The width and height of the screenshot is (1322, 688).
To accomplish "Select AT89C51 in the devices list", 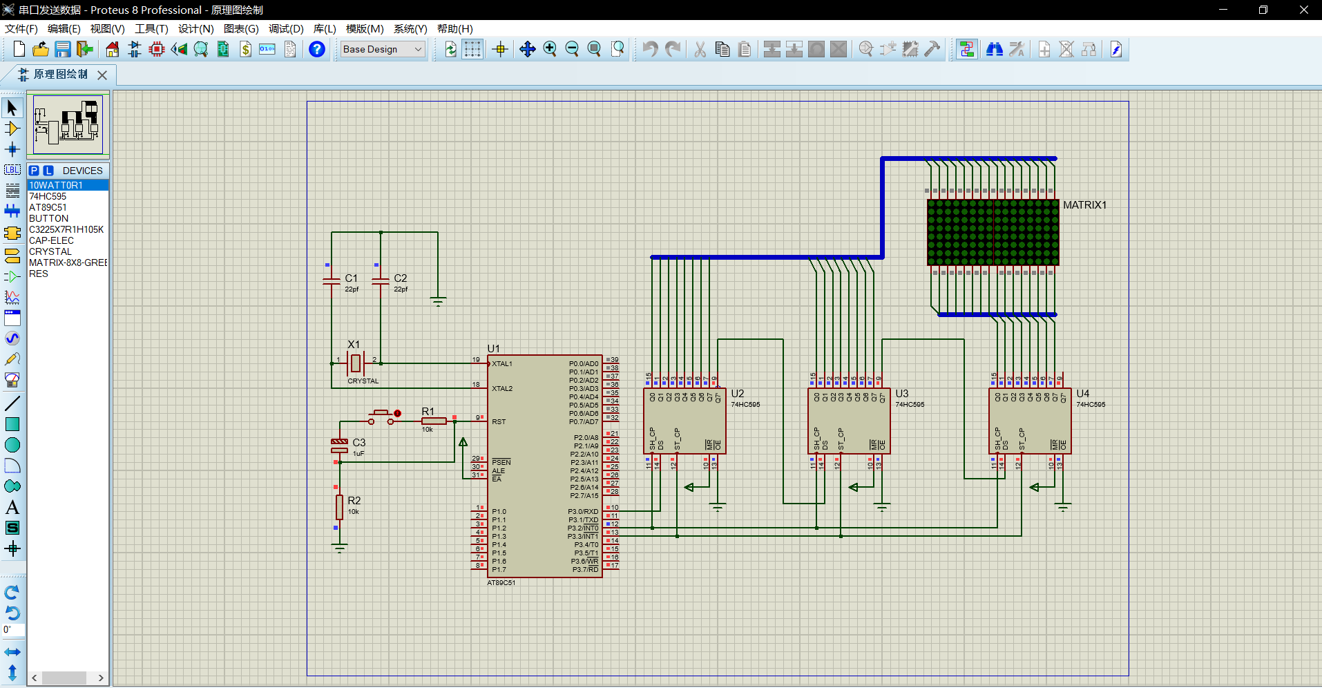I will tap(68, 207).
